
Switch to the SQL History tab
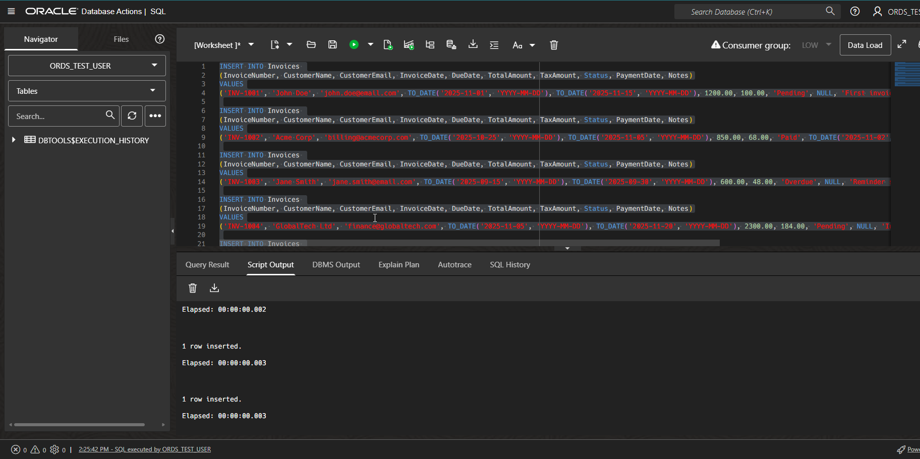point(509,264)
